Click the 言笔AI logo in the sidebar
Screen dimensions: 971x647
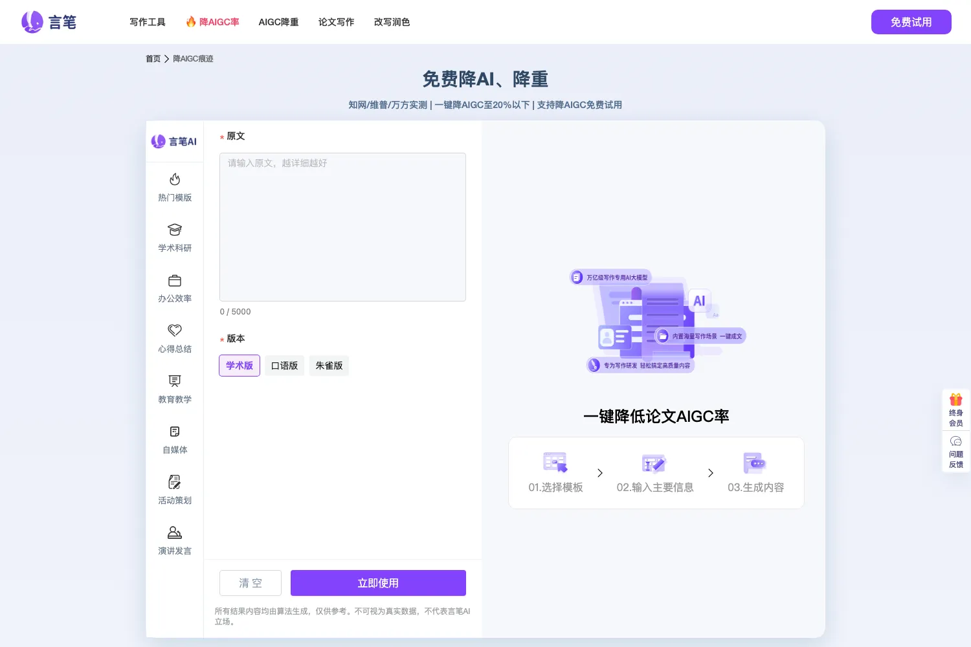click(174, 141)
